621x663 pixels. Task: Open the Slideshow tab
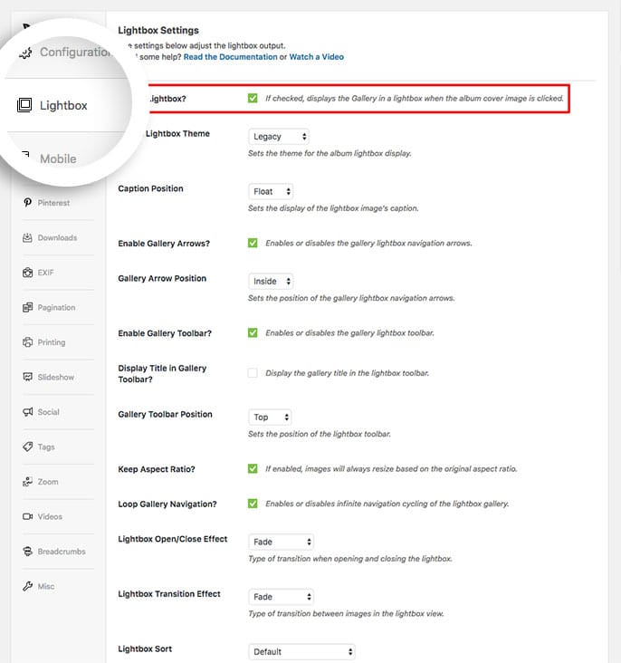click(x=55, y=377)
